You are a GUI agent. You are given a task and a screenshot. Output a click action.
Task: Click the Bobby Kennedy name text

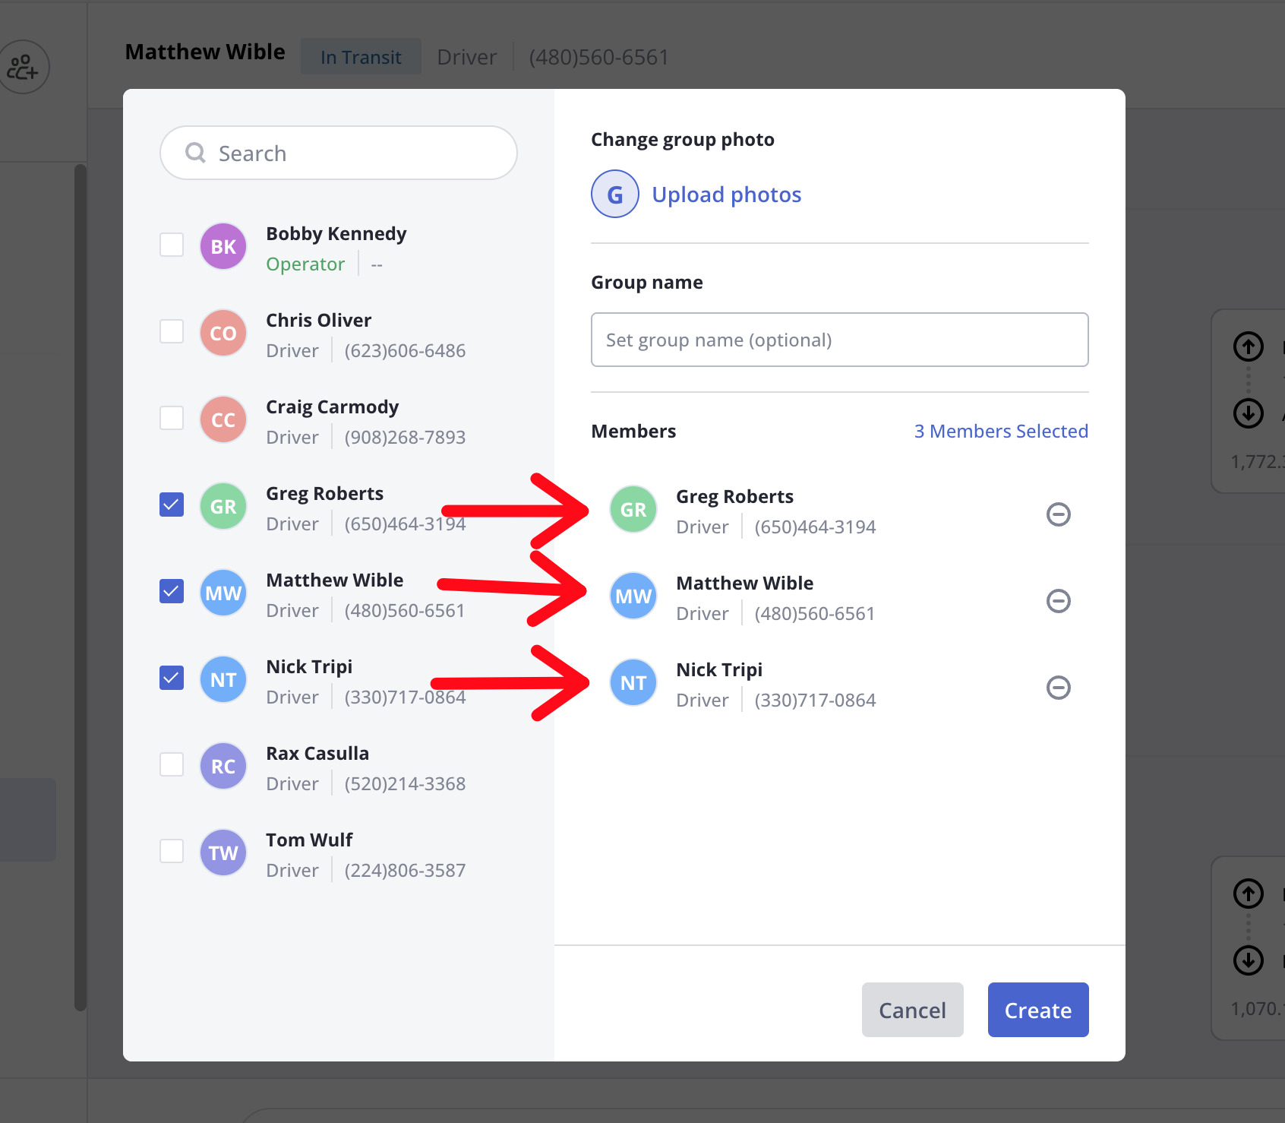click(x=336, y=233)
